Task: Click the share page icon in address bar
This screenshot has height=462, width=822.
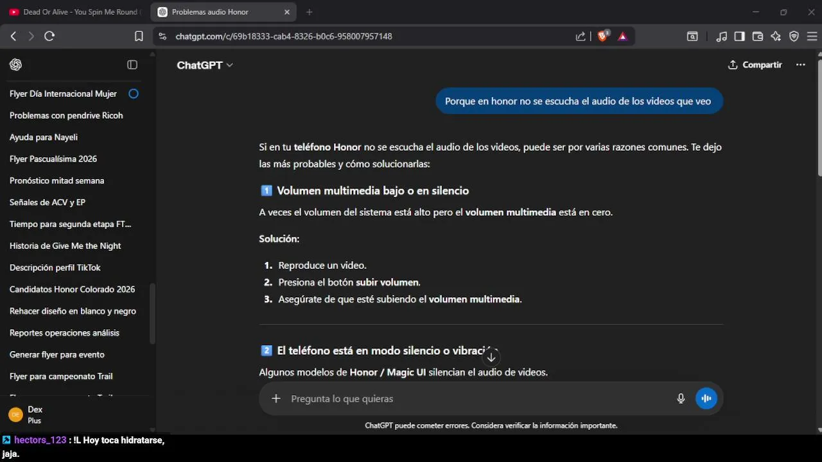Action: coord(581,37)
